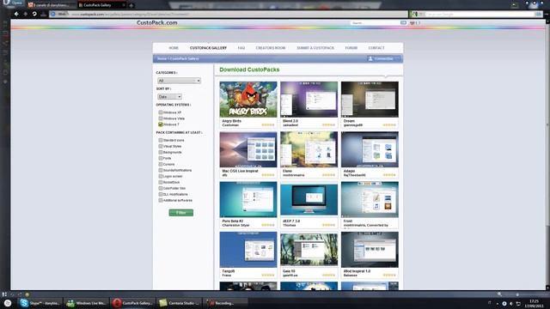Open the FAQ menu item
The height and width of the screenshot is (309, 550).
coord(241,48)
